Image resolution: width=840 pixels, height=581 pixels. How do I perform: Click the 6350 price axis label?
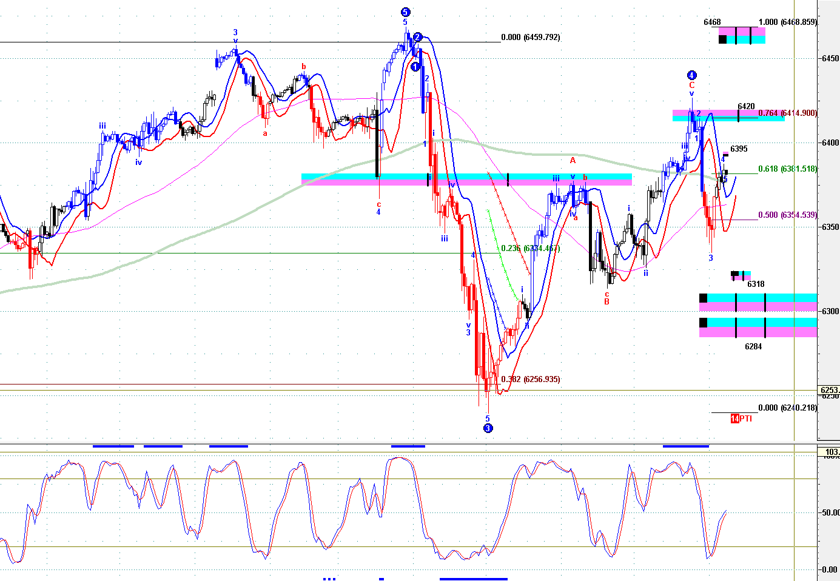coord(830,227)
